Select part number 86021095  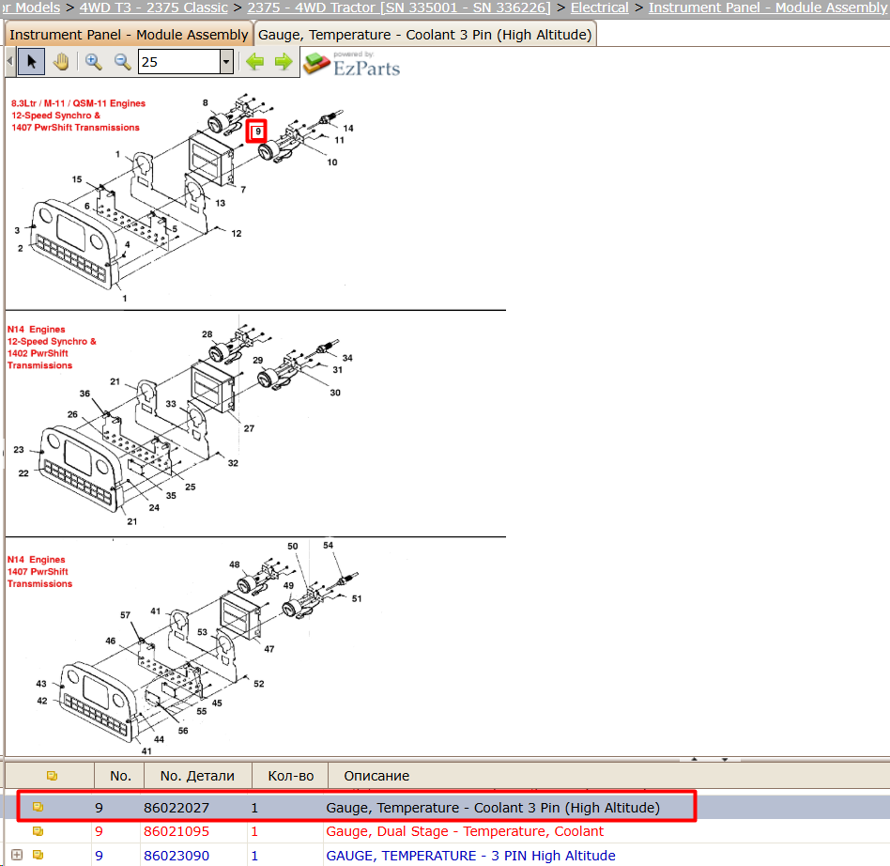(176, 831)
